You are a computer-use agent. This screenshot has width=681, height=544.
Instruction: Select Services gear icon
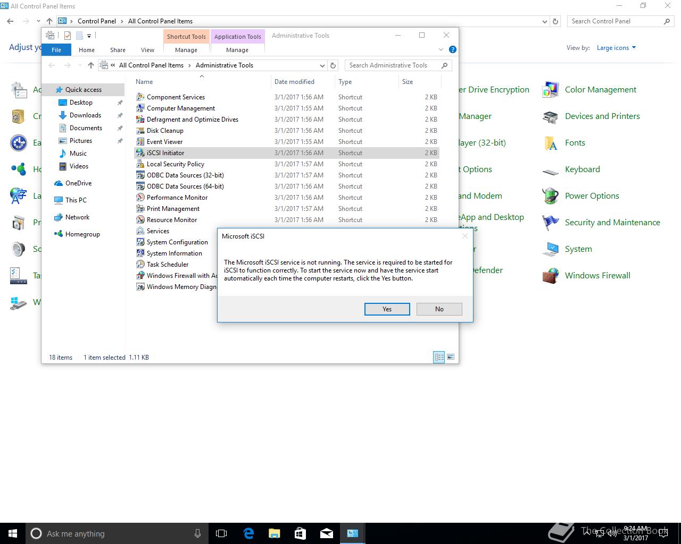pos(140,231)
